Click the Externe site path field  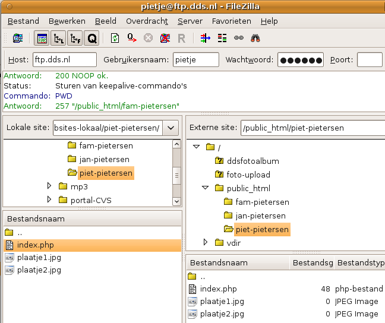(x=313, y=128)
